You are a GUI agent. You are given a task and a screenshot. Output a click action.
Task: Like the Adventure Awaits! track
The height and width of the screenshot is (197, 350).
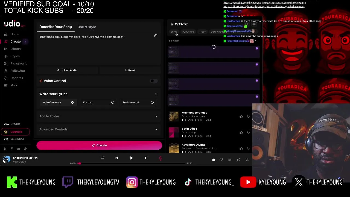pyautogui.click(x=241, y=149)
